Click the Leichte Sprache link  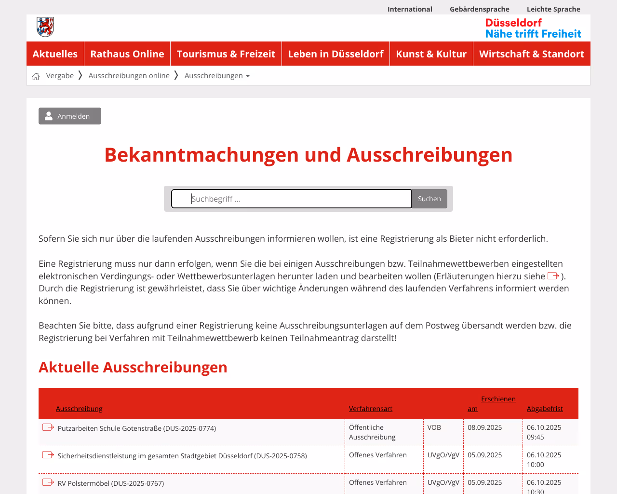553,9
